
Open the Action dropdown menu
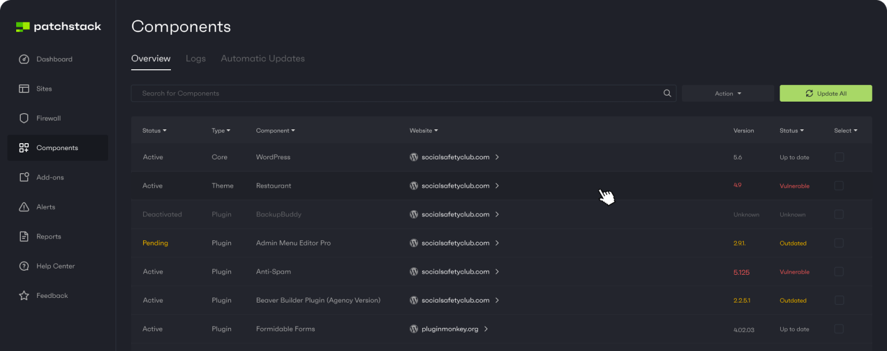coord(728,94)
